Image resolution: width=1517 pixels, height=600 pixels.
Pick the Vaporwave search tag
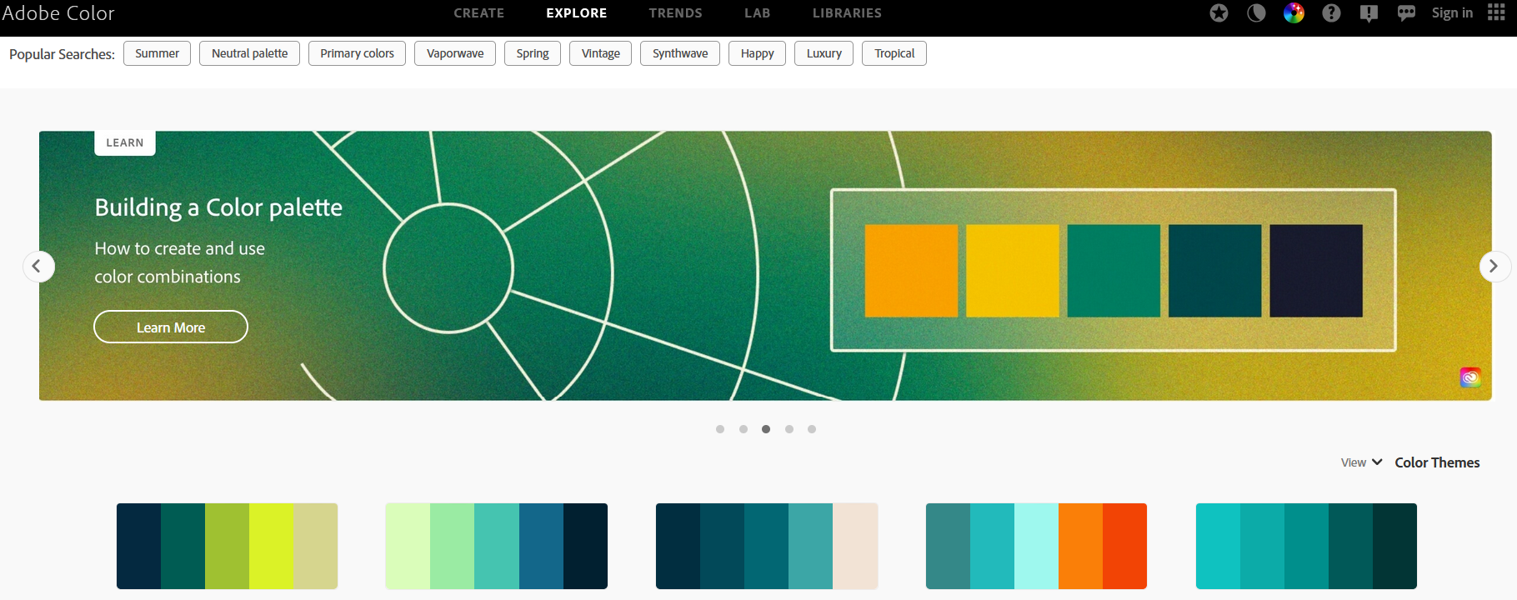455,53
